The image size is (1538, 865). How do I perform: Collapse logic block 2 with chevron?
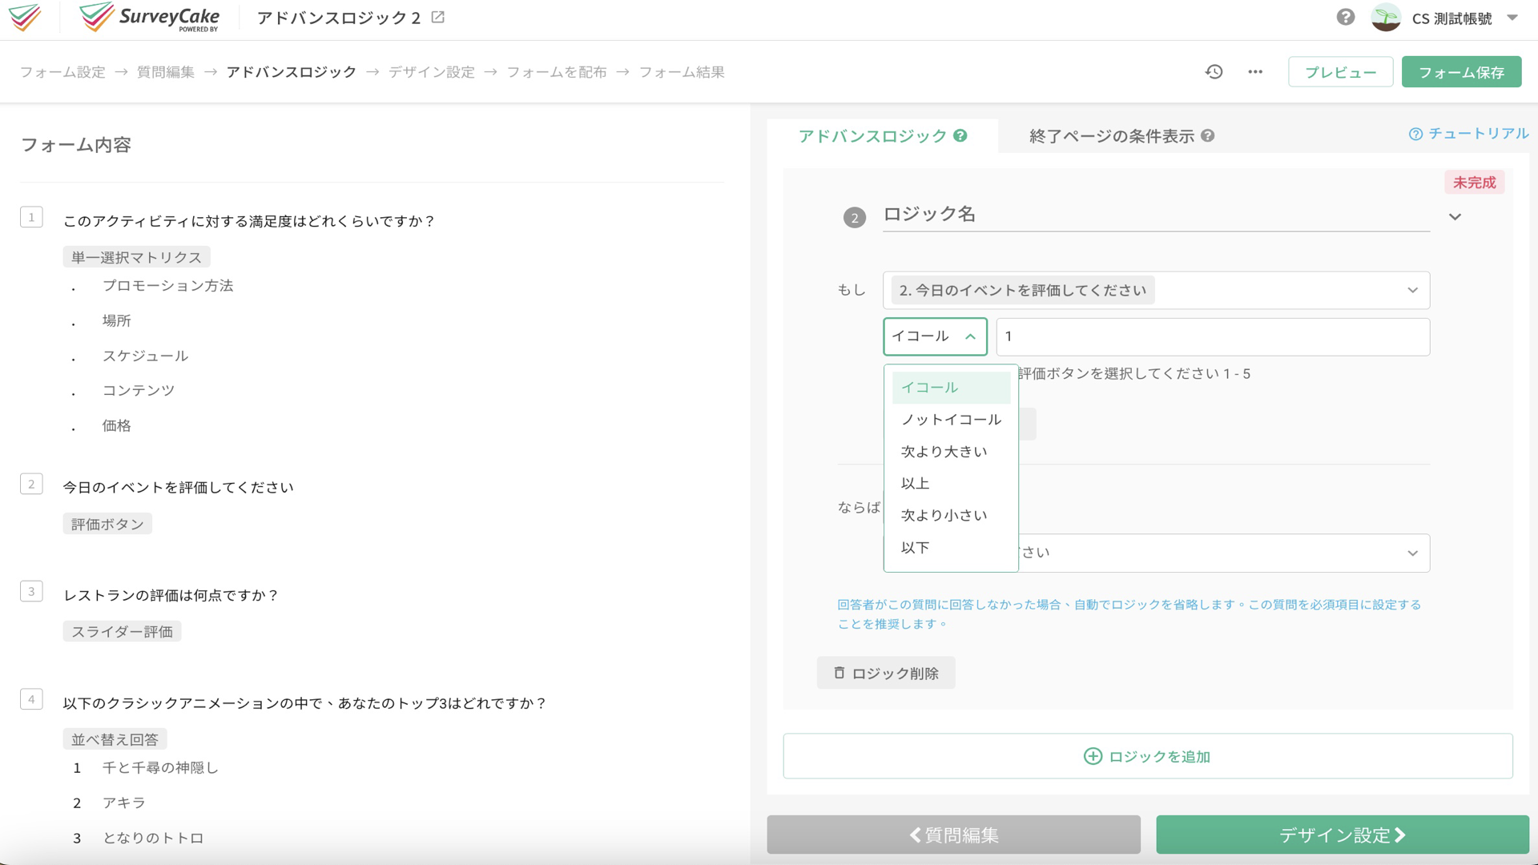1455,217
